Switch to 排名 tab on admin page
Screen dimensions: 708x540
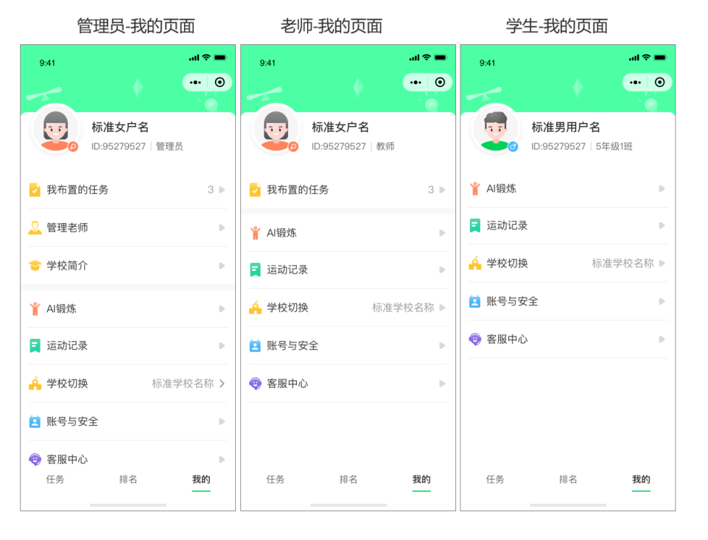pos(128,480)
